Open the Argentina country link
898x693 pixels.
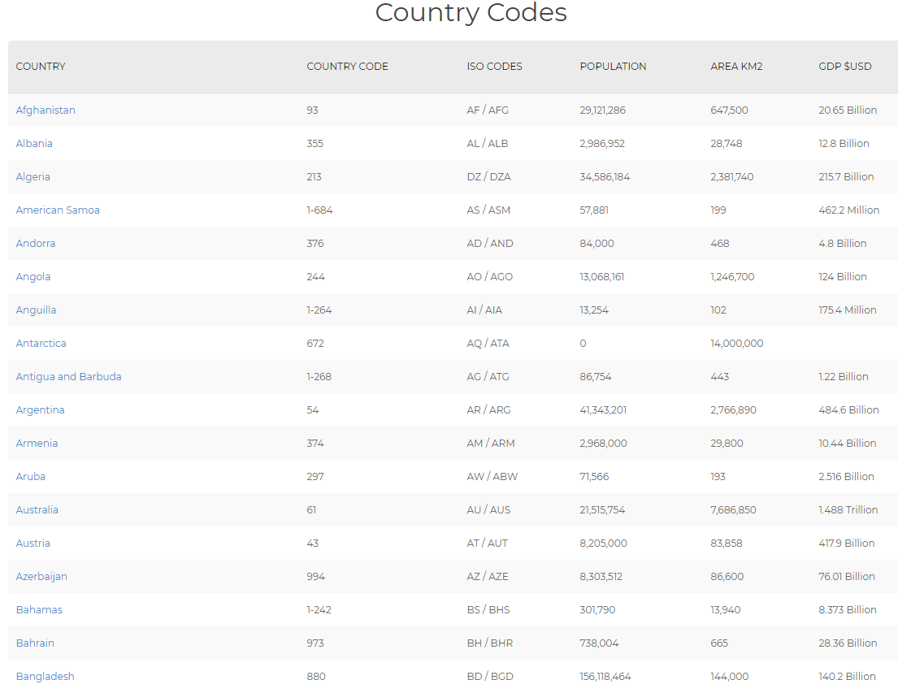click(40, 409)
